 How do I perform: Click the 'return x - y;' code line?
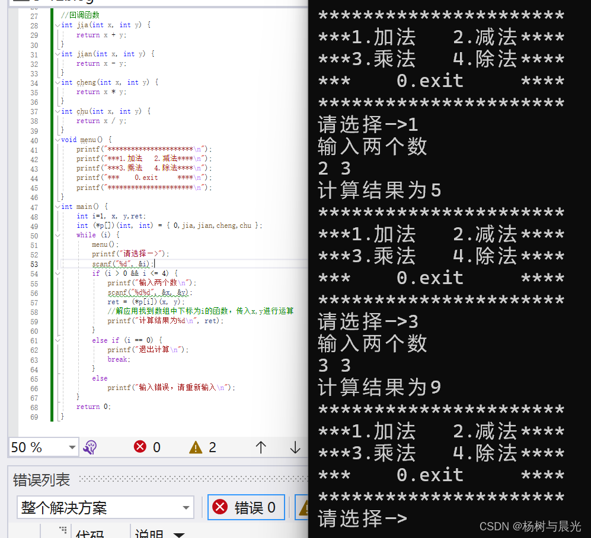point(101,63)
